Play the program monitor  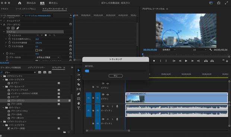[x=186, y=61]
